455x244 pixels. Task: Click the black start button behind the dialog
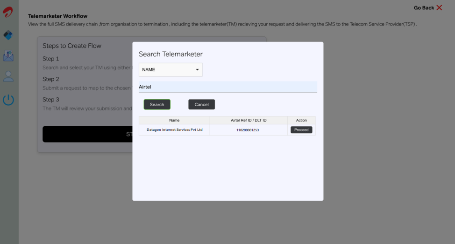[87, 134]
